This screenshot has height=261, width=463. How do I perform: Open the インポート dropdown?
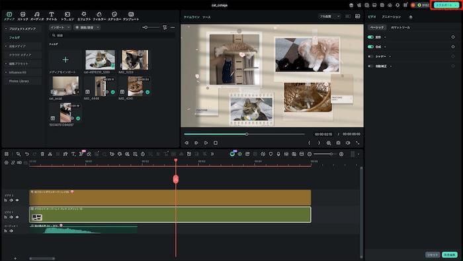(60, 27)
